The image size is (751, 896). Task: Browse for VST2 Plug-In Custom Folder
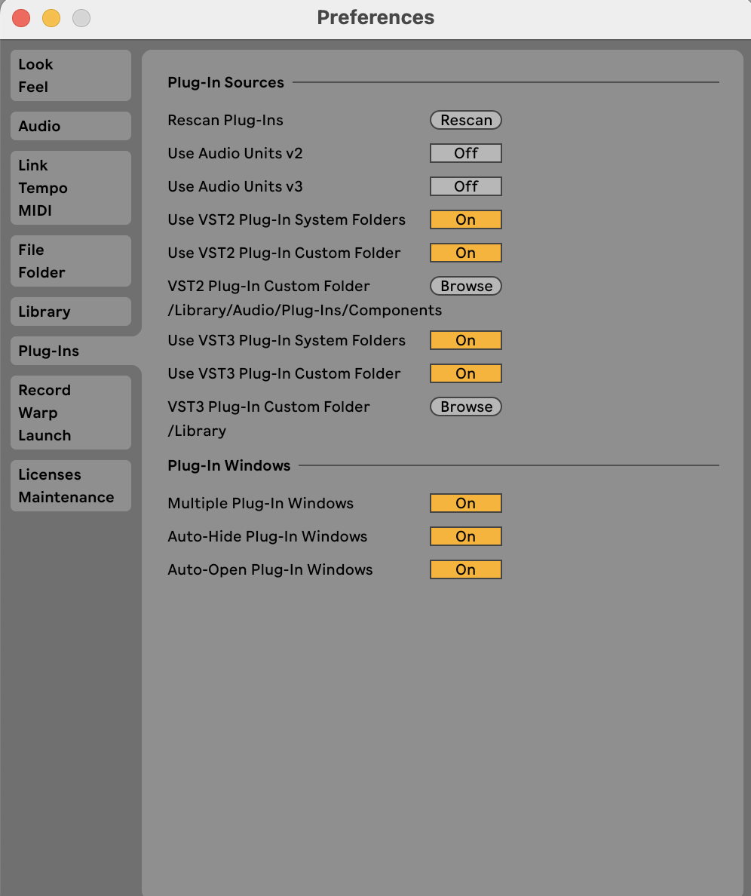click(x=465, y=286)
